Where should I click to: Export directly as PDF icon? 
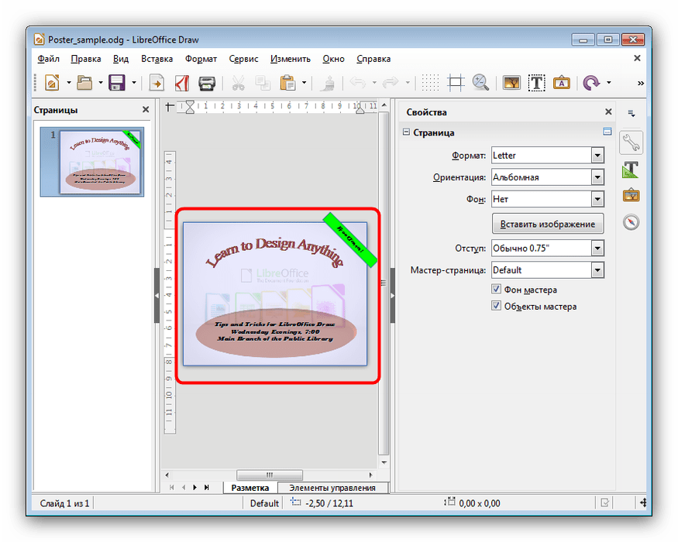182,83
